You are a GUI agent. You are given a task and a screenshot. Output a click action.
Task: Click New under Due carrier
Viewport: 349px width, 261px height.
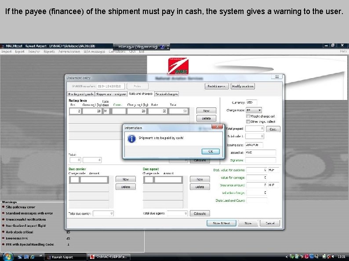point(126,179)
